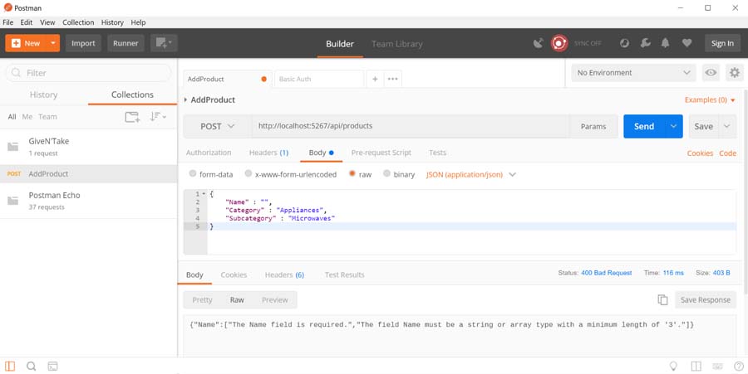
Task: Add a new request tab
Action: point(375,79)
